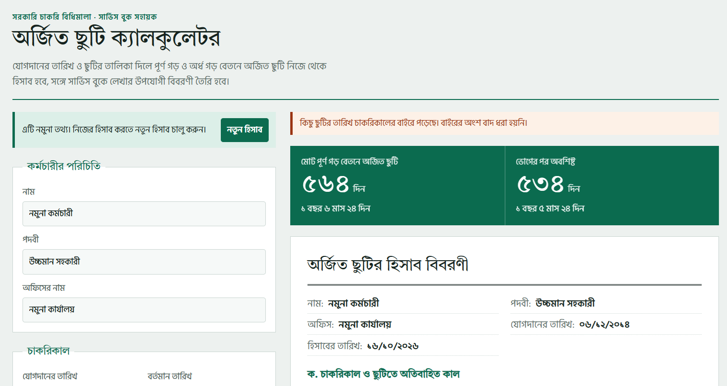This screenshot has height=386, width=727.
Task: Select the ৫৬৪ total earned leave value
Action: tap(326, 184)
